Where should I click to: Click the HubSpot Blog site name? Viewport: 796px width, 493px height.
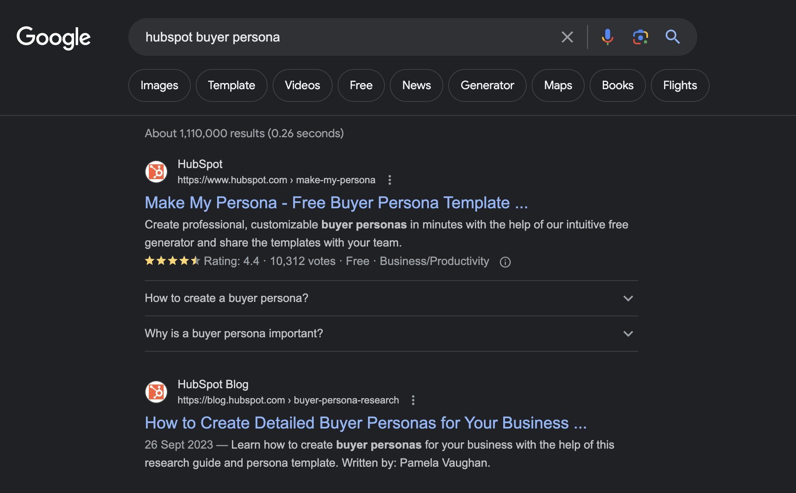tap(213, 385)
